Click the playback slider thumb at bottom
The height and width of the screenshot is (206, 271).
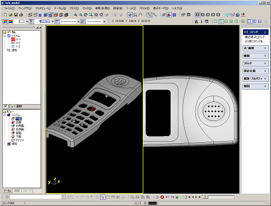205,197
